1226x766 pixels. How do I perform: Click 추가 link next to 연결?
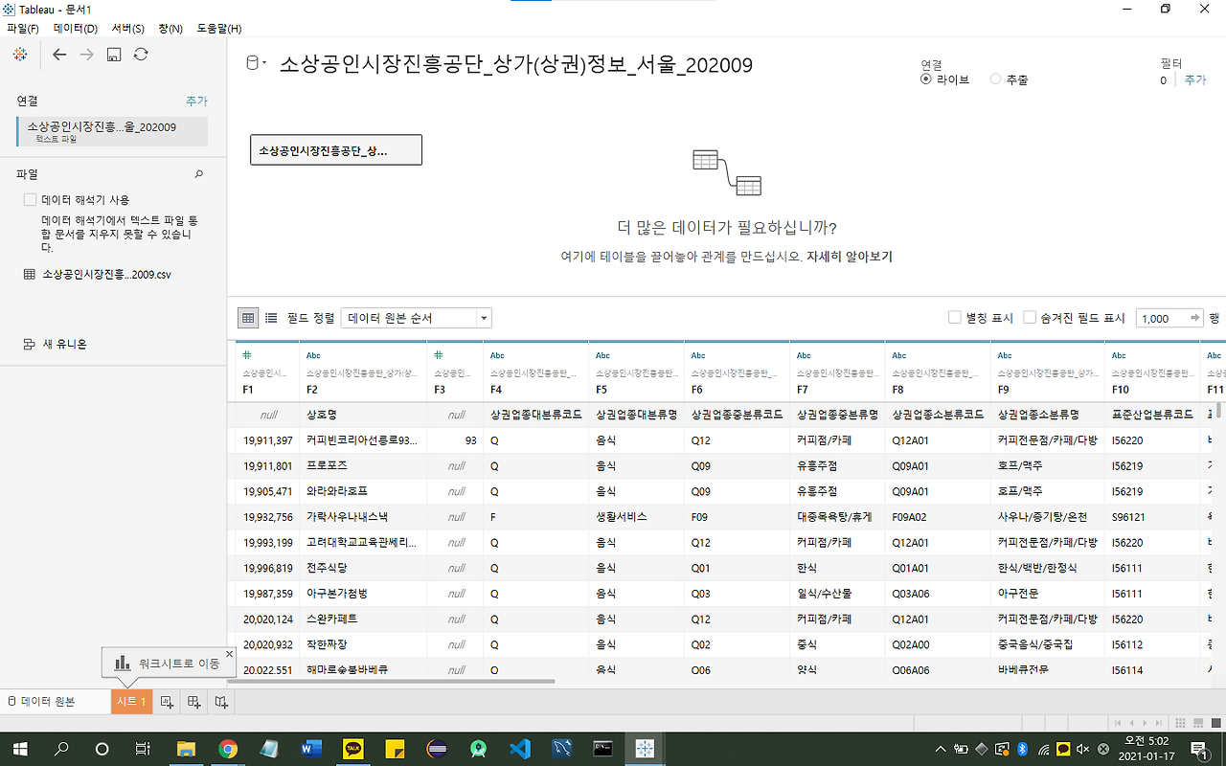[x=196, y=101]
